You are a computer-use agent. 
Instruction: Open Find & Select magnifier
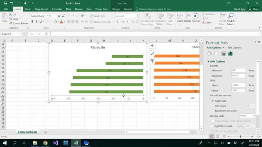pyautogui.click(x=231, y=16)
